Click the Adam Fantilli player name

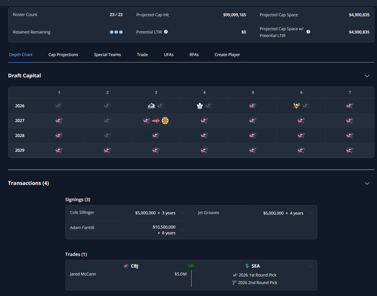click(82, 228)
